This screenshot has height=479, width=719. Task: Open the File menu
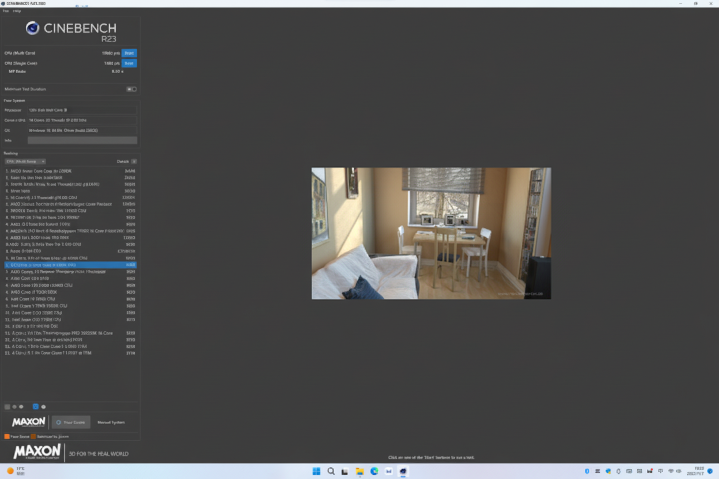tap(5, 10)
